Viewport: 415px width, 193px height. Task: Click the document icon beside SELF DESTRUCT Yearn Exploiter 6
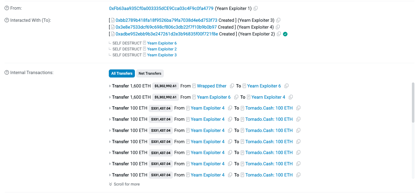pyautogui.click(x=144, y=43)
